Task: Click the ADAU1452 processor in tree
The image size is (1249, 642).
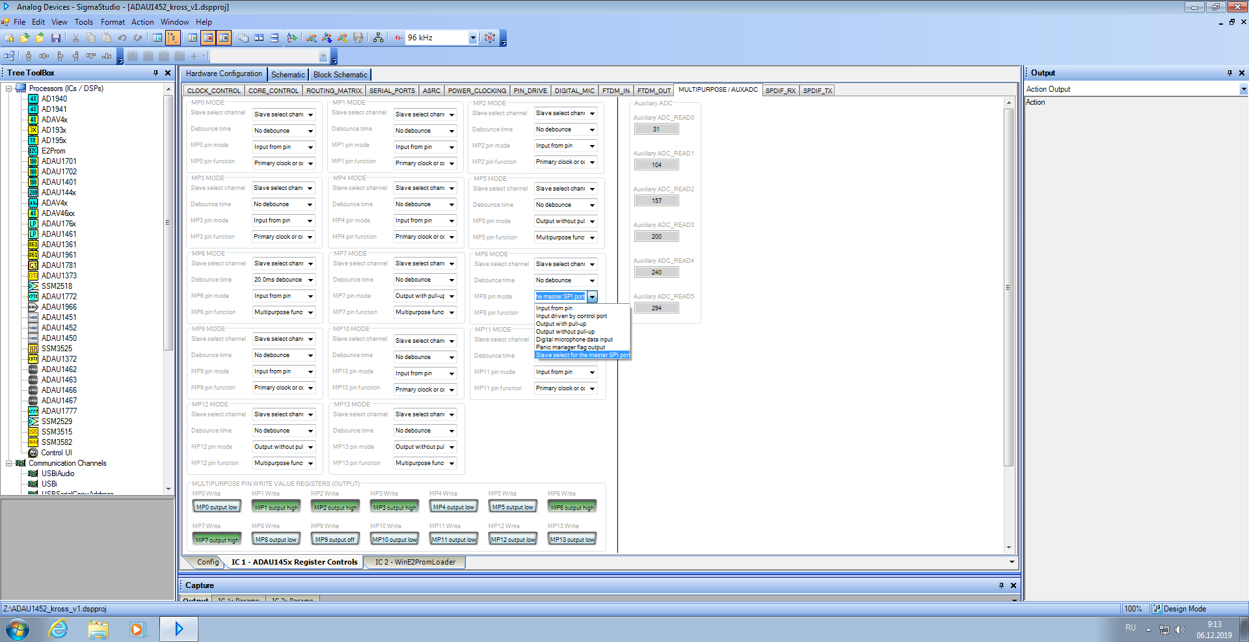Action: click(x=59, y=328)
